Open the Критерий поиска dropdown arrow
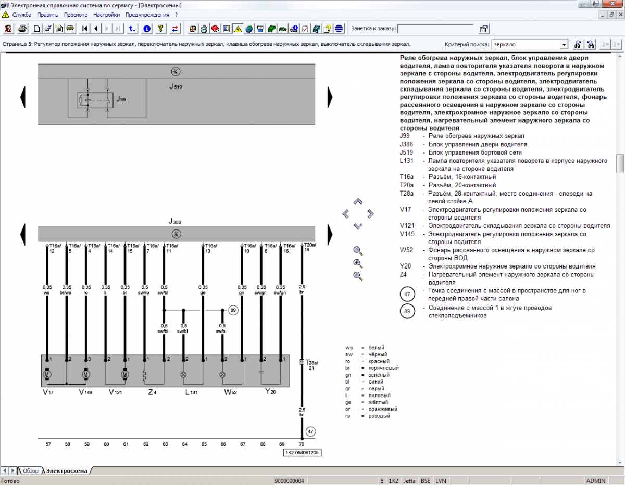The height and width of the screenshot is (485, 625). point(564,45)
